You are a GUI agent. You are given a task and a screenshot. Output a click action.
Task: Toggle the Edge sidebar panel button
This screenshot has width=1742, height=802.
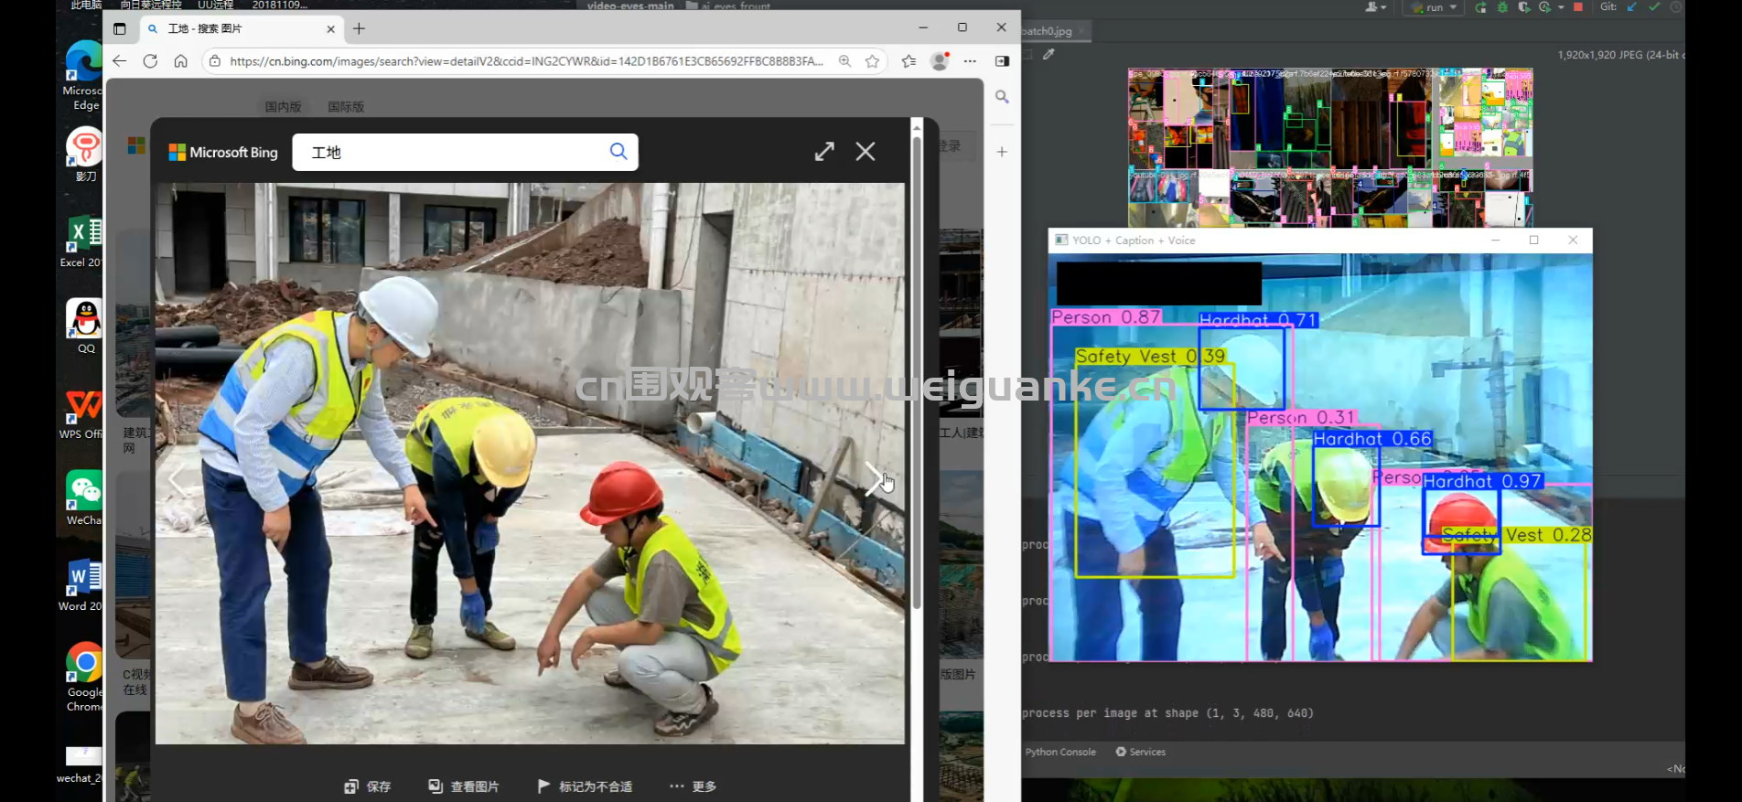tap(1002, 61)
